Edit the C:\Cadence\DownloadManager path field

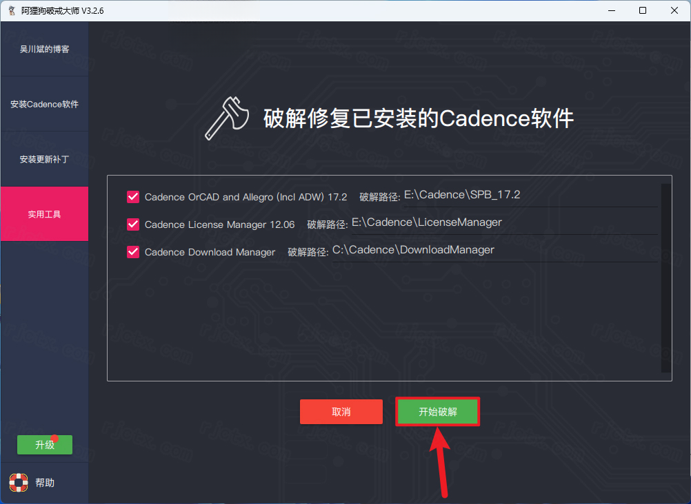[x=494, y=251]
